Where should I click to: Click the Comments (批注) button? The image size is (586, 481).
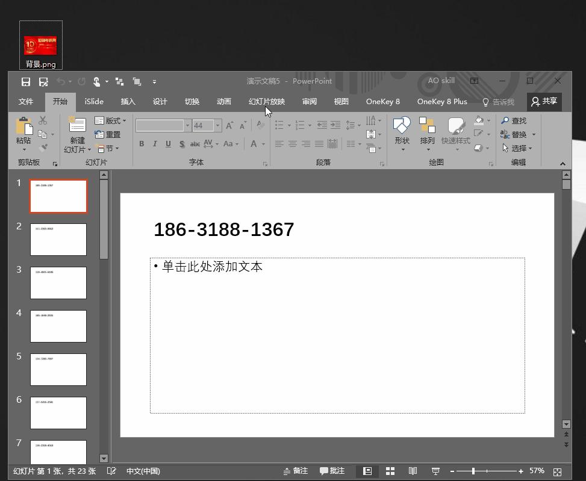tap(332, 471)
